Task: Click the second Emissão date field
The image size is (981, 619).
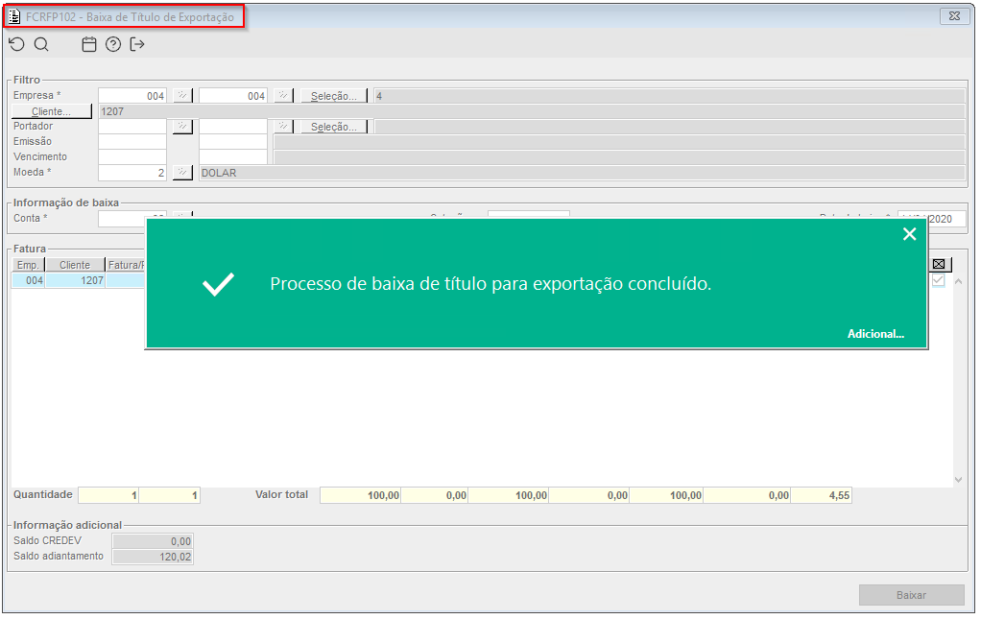Action: (x=233, y=142)
